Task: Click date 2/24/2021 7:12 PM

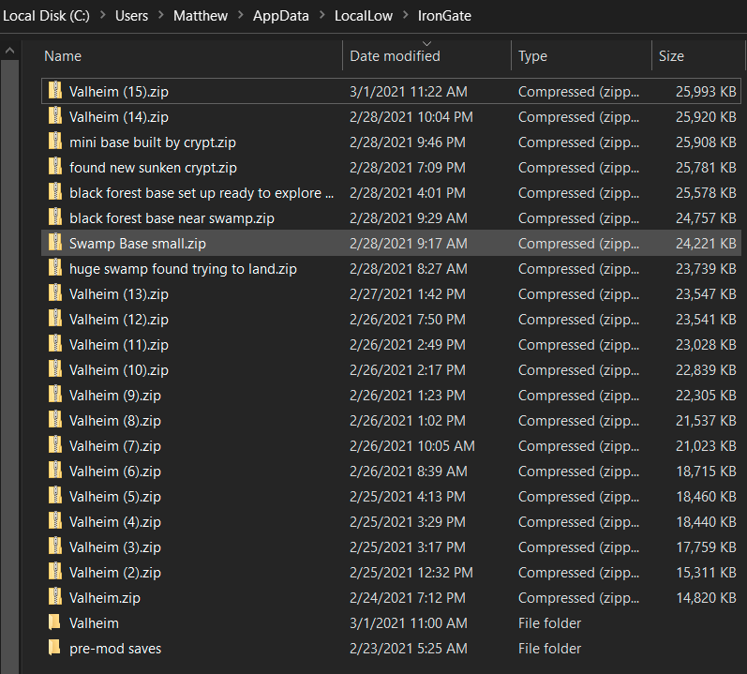Action: 408,598
